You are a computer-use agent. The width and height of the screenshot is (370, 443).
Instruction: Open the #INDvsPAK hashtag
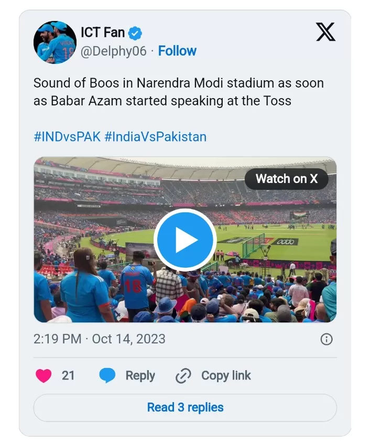click(x=67, y=137)
